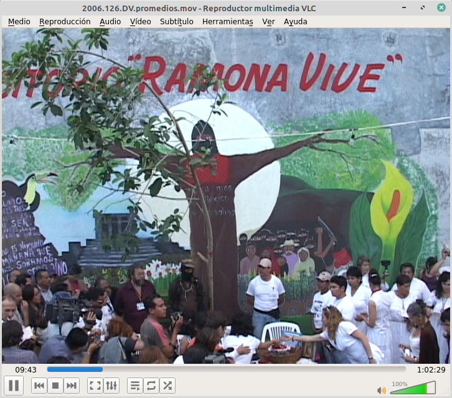The width and height of the screenshot is (452, 398).
Task: Toggle loop repeat mode
Action: click(151, 386)
